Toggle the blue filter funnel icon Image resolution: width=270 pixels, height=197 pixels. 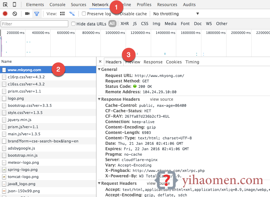tap(37, 14)
